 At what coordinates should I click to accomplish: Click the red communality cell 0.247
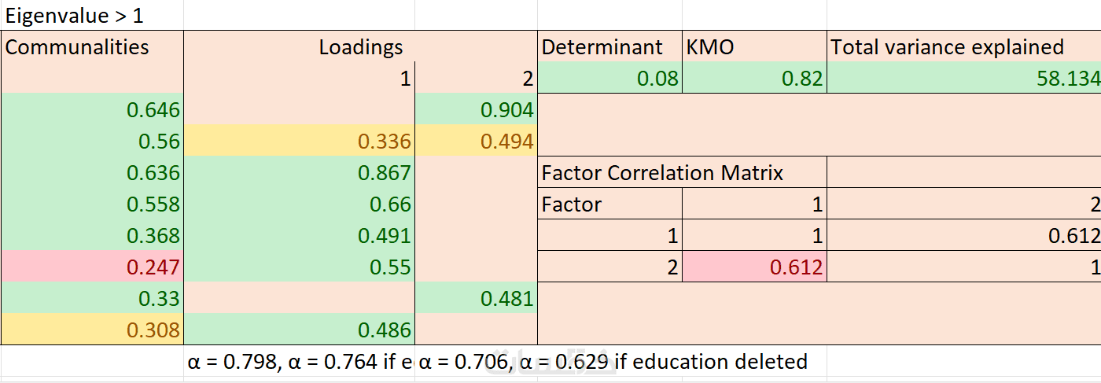92,267
